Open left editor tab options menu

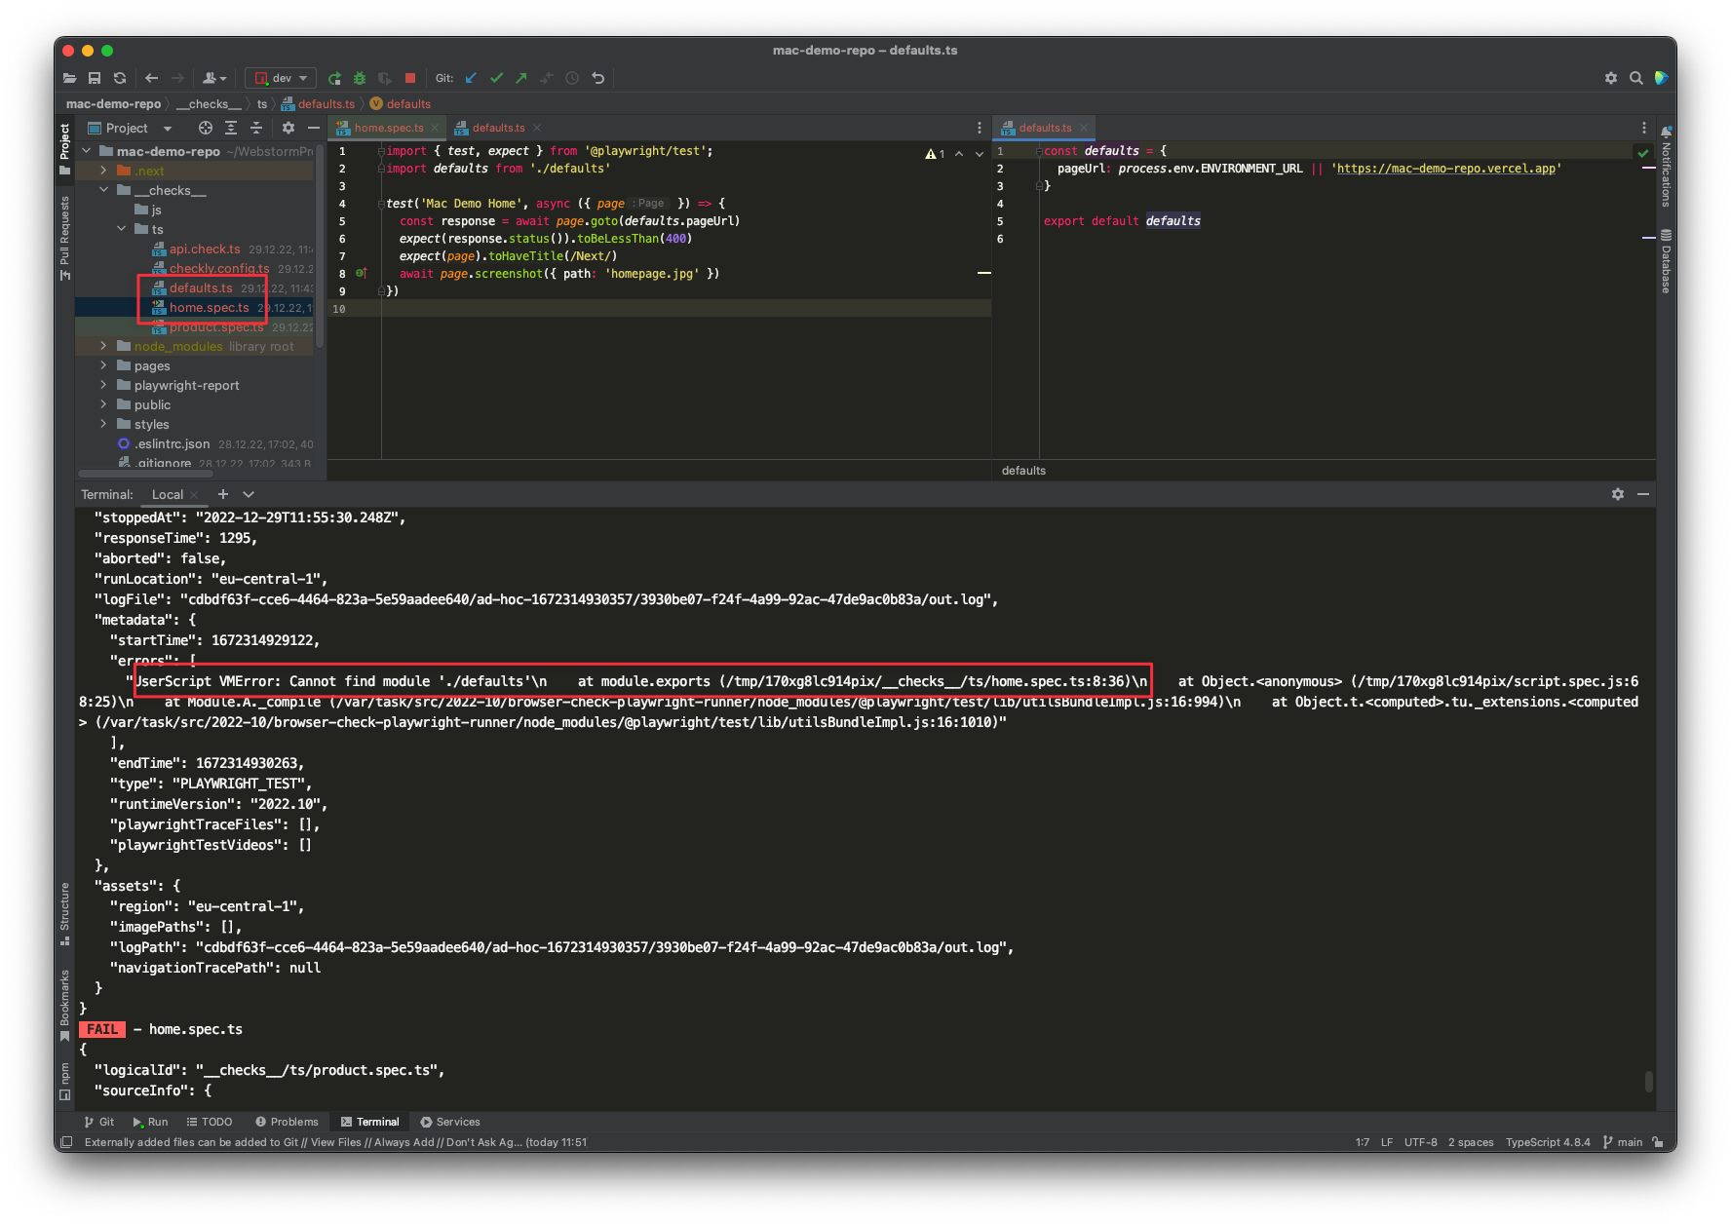[980, 128]
